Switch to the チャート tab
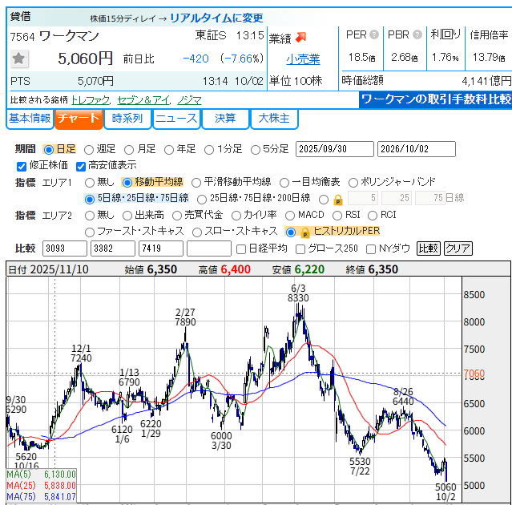 (79, 119)
